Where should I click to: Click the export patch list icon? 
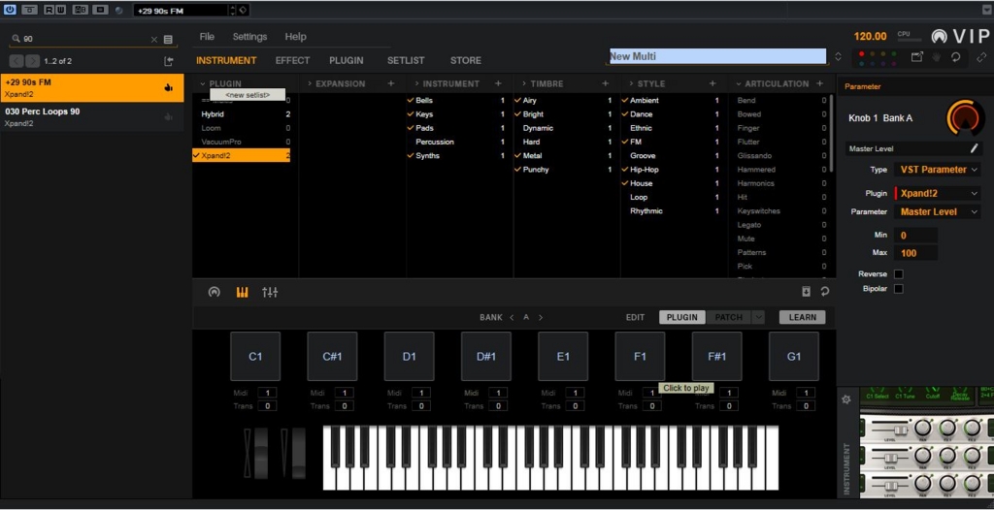coord(168,61)
